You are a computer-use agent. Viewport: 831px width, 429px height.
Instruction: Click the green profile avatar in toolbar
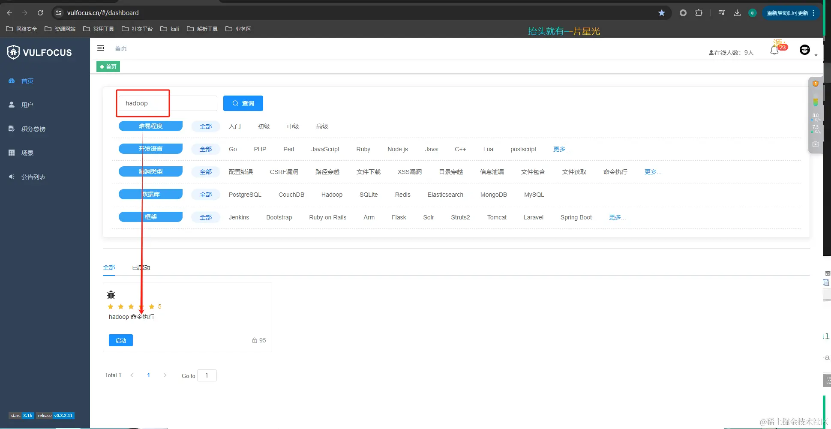tap(753, 13)
